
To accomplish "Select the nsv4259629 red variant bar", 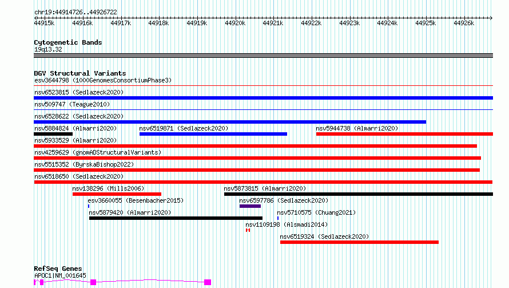I will point(257,158).
